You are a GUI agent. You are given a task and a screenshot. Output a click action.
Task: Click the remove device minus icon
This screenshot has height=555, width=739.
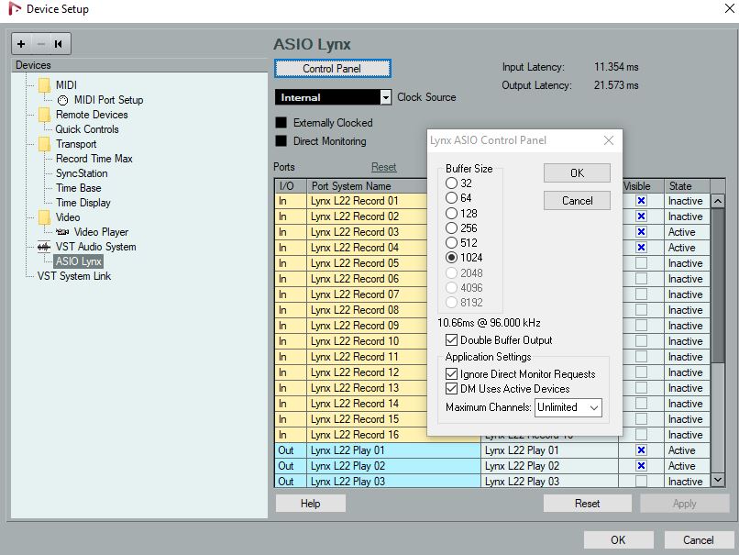pyautogui.click(x=41, y=44)
